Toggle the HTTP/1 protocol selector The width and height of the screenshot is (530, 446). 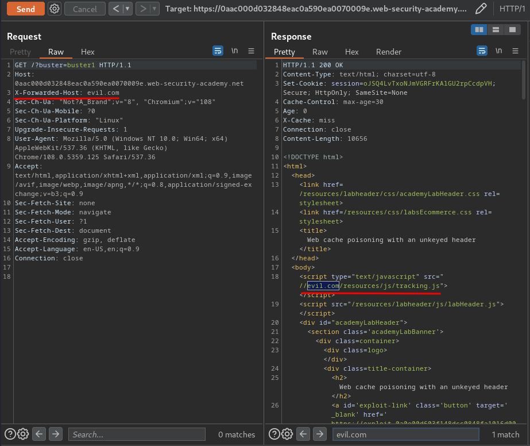click(512, 9)
